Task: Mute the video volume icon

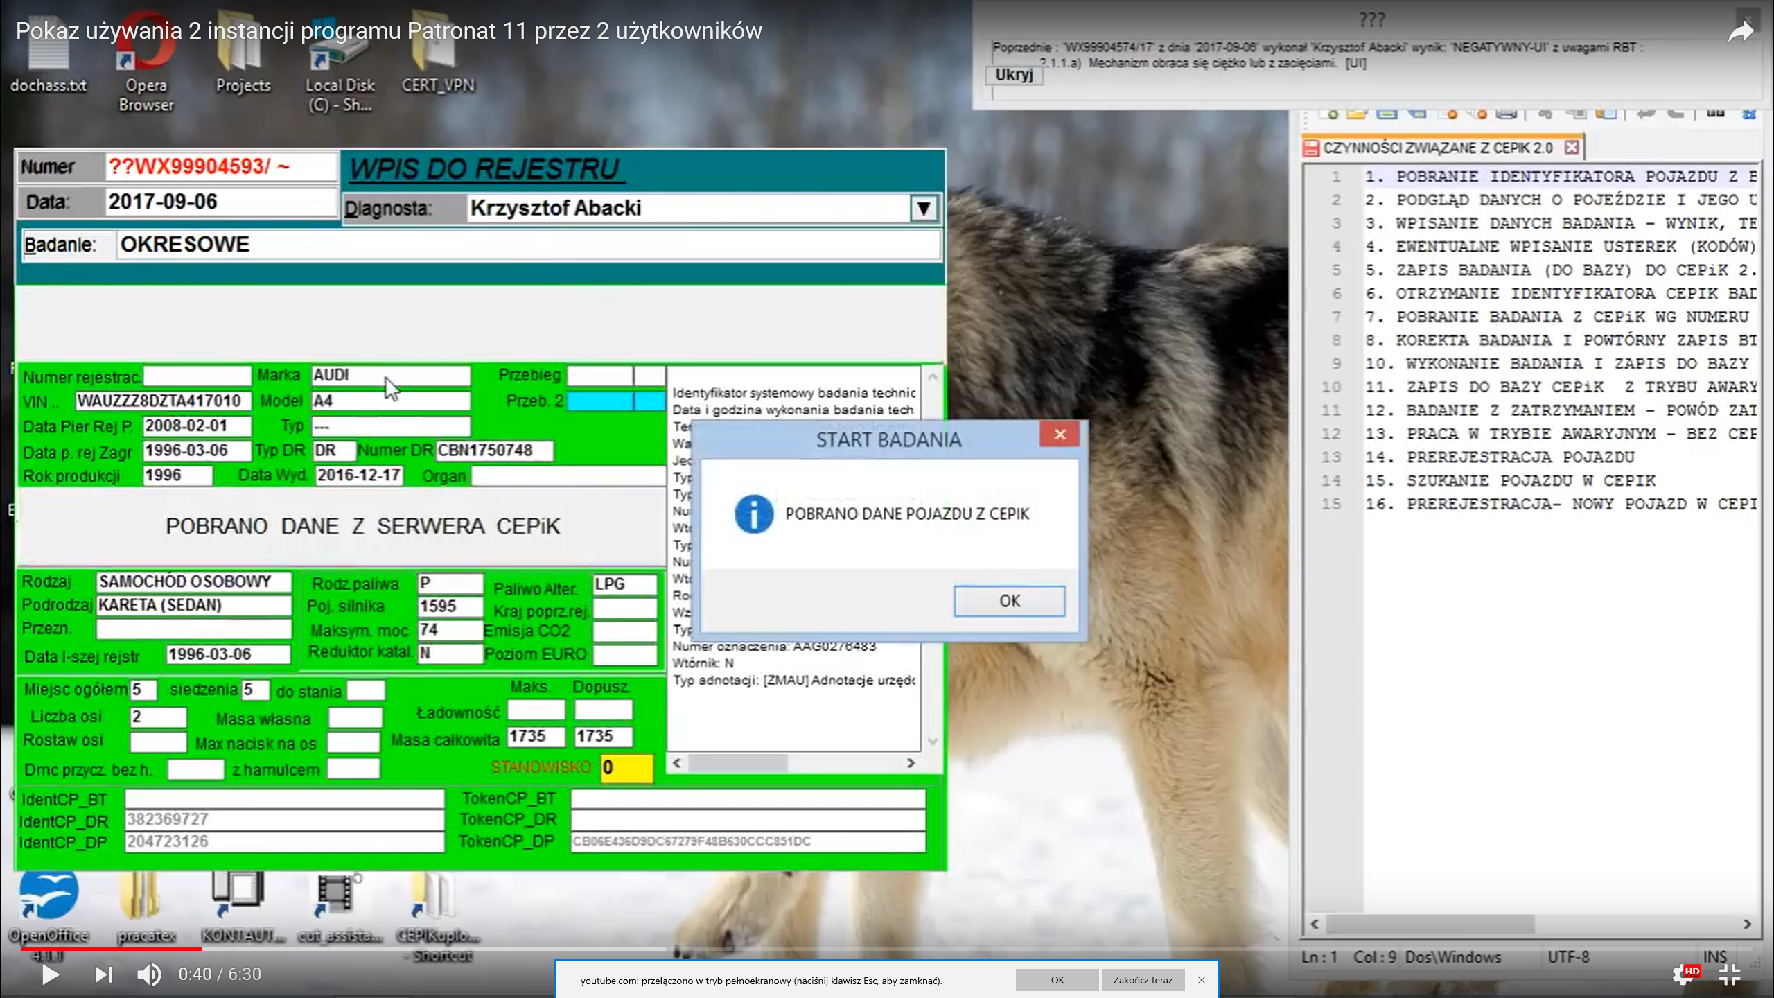Action: point(148,974)
